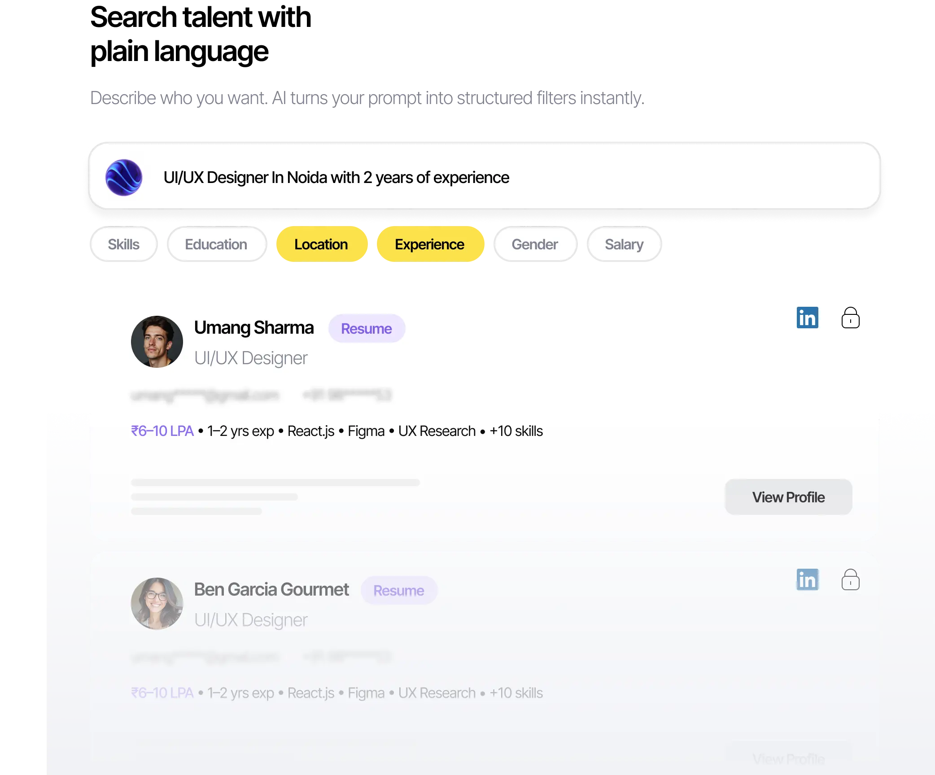Expand the +10 skills on Umang's card
Image resolution: width=935 pixels, height=775 pixels.
tap(516, 431)
